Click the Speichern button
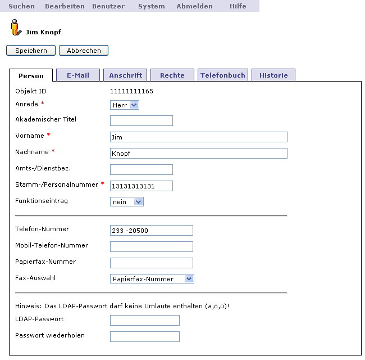 tap(31, 51)
